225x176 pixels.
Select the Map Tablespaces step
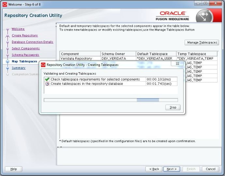point(24,61)
